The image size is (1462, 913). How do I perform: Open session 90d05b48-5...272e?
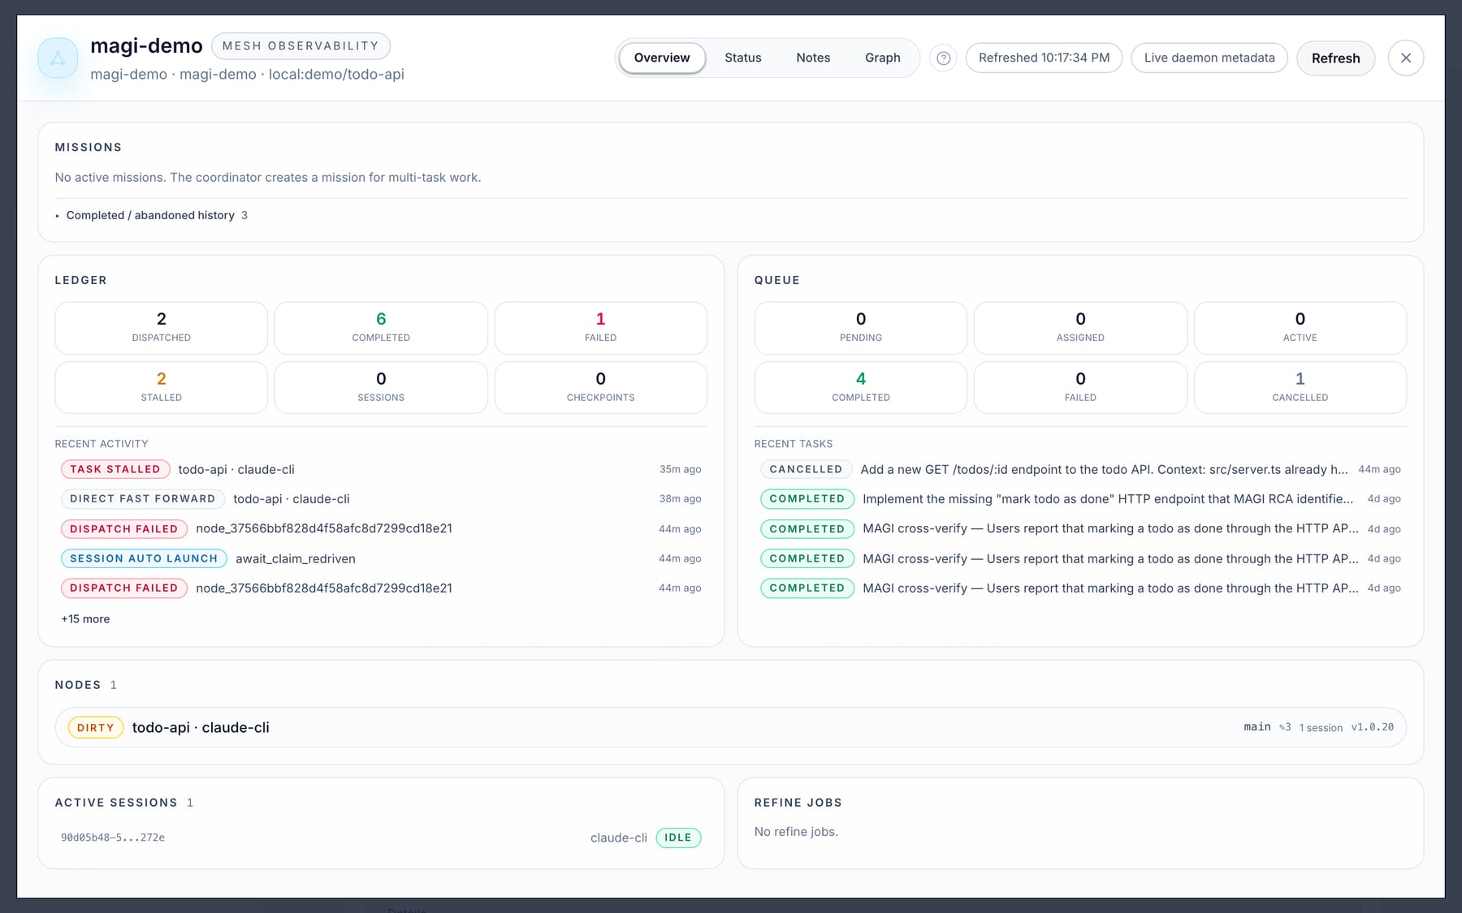pos(113,838)
